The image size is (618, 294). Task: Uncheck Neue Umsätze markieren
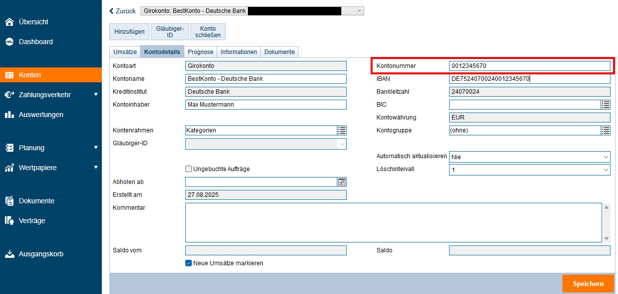point(189,263)
